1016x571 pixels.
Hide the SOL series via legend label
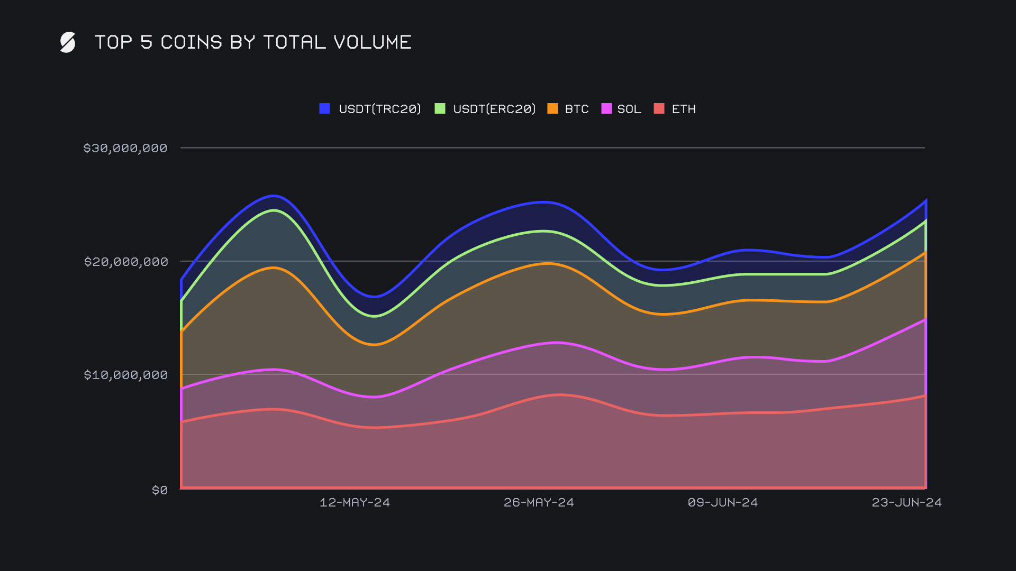tap(629, 109)
